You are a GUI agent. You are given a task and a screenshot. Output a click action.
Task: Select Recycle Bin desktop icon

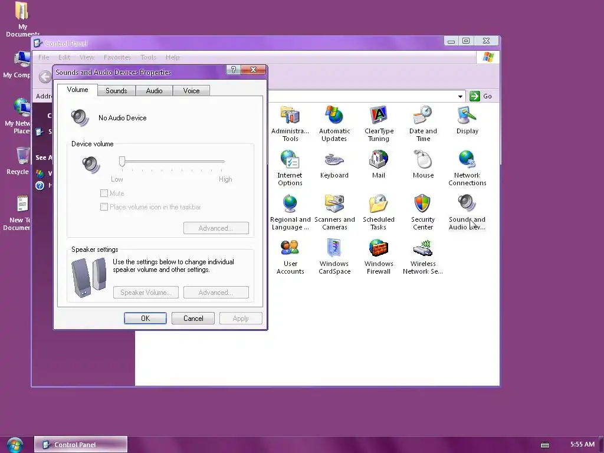click(19, 160)
